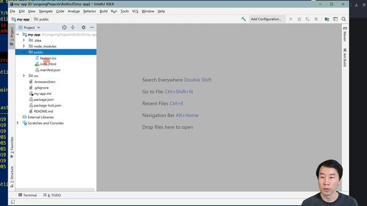Screen dimensions: 367x206
Task: Open the Tools menu
Action: [x=124, y=11]
